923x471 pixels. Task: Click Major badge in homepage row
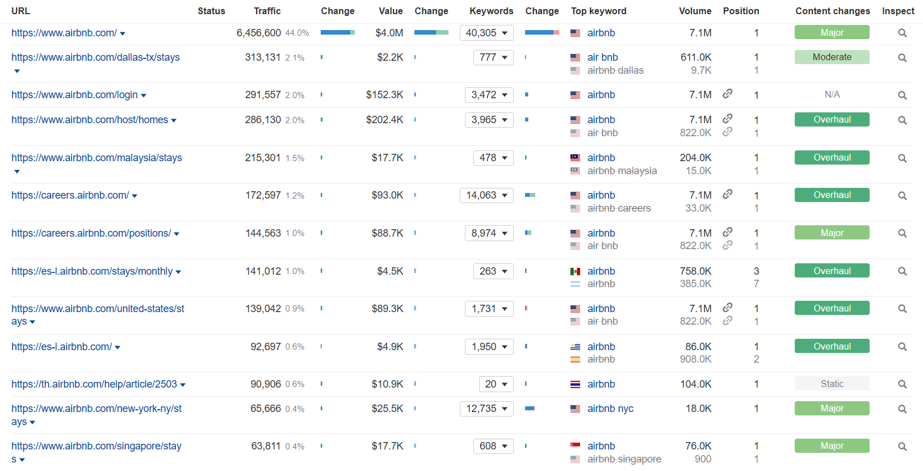pyautogui.click(x=832, y=32)
